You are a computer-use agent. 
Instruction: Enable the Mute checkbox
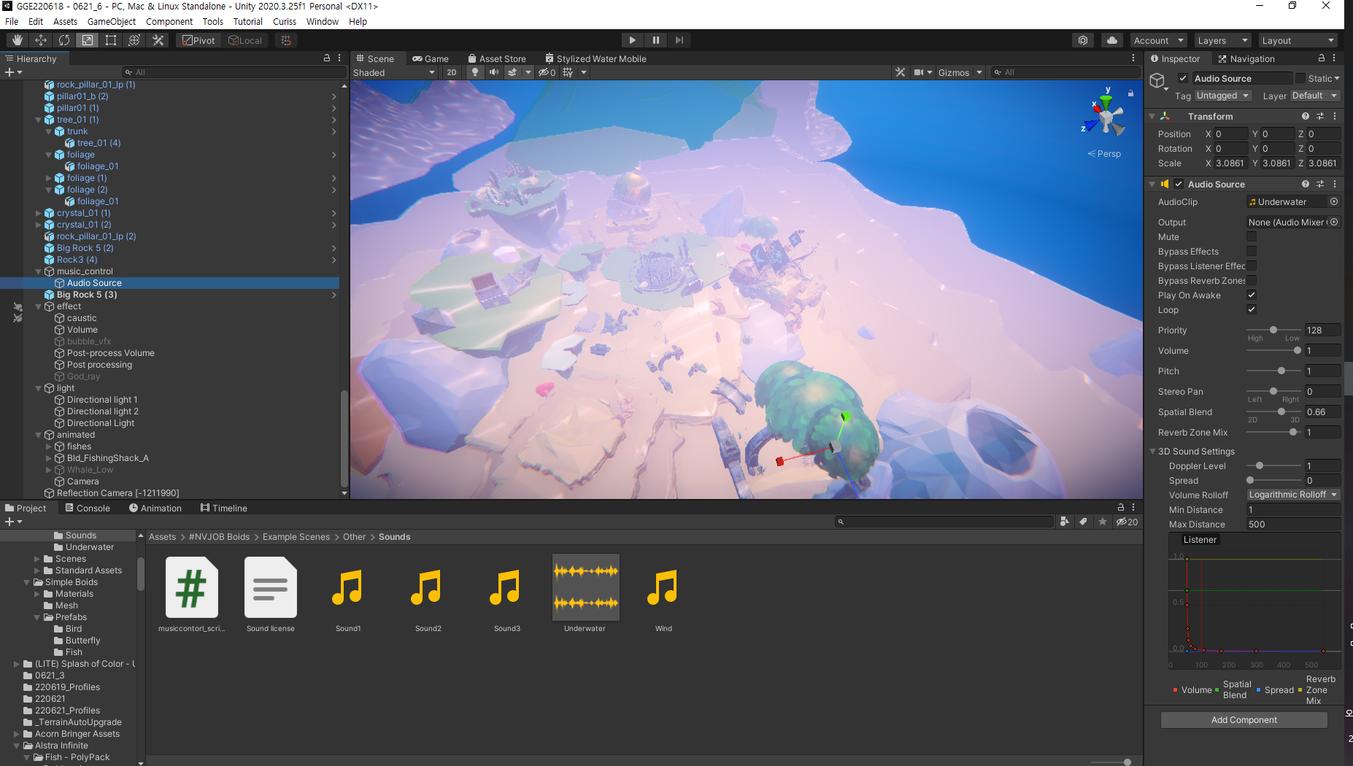pyautogui.click(x=1252, y=236)
